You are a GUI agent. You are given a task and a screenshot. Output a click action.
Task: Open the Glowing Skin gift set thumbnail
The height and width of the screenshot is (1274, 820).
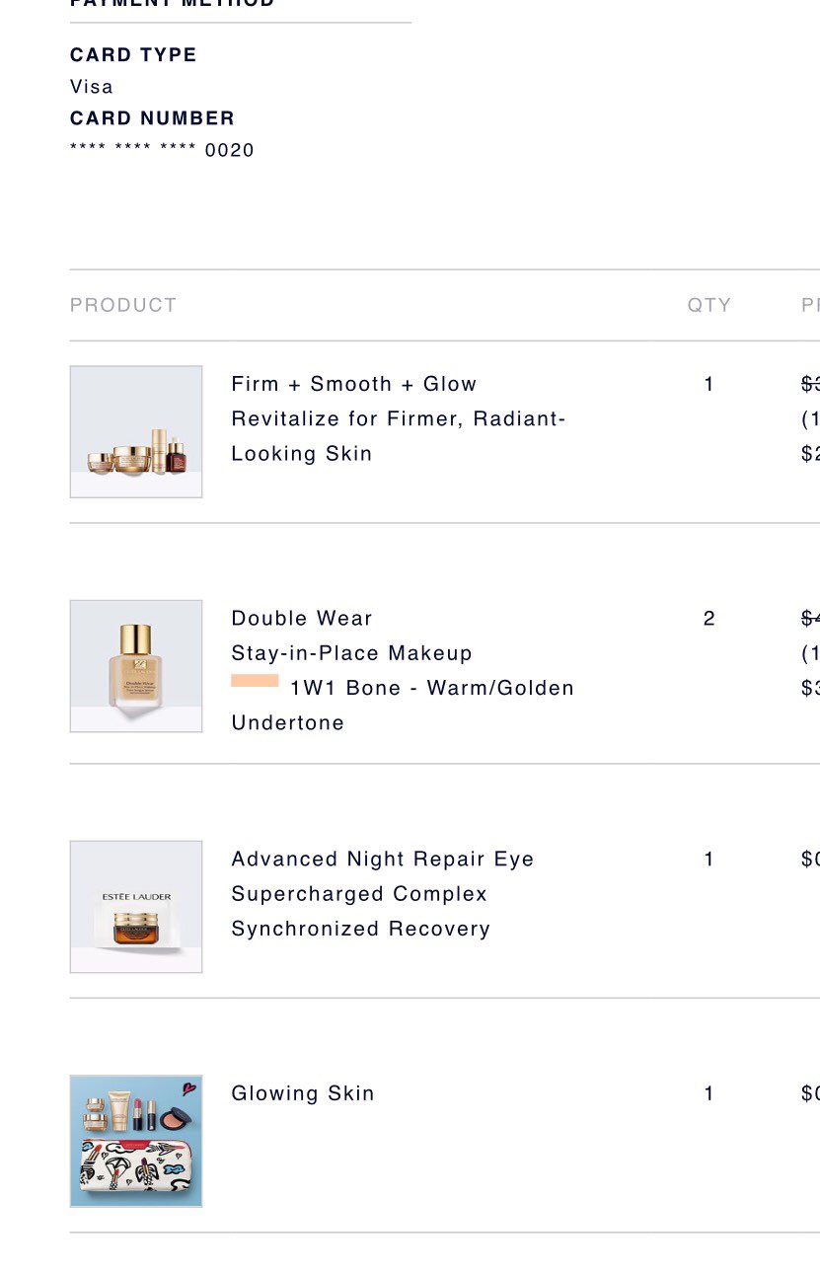(136, 1141)
